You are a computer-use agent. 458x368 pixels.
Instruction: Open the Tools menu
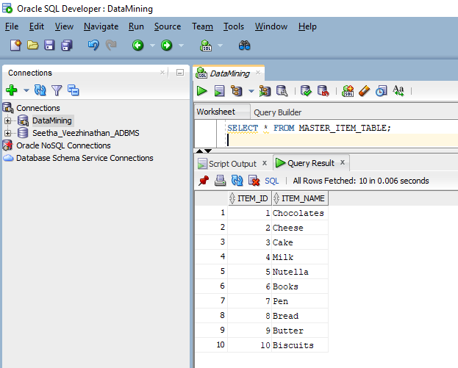[x=234, y=26]
